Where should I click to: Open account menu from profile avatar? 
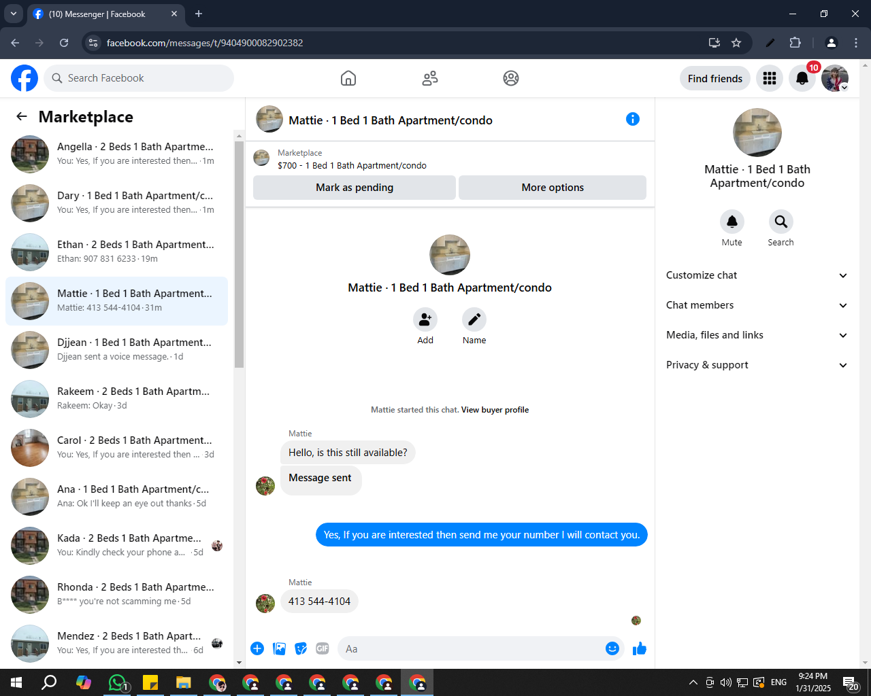pyautogui.click(x=835, y=78)
